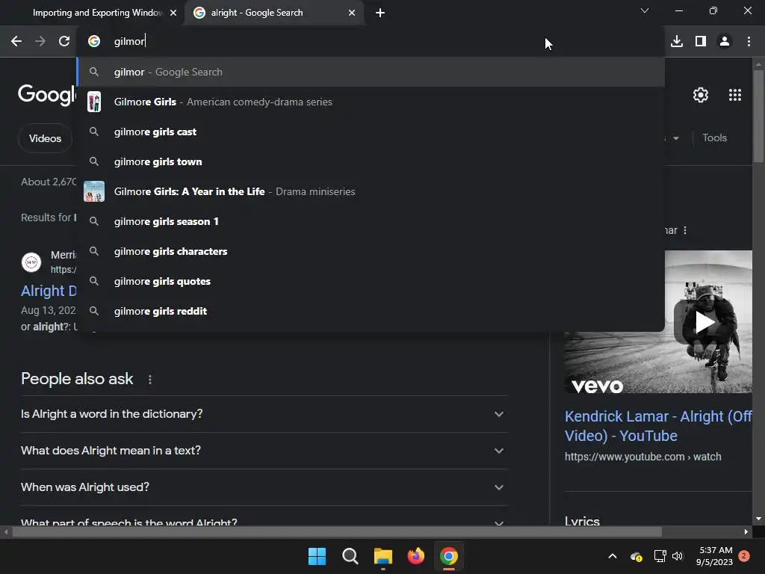
Task: Expand 'What does Alright mean in a text?'
Action: tap(264, 451)
